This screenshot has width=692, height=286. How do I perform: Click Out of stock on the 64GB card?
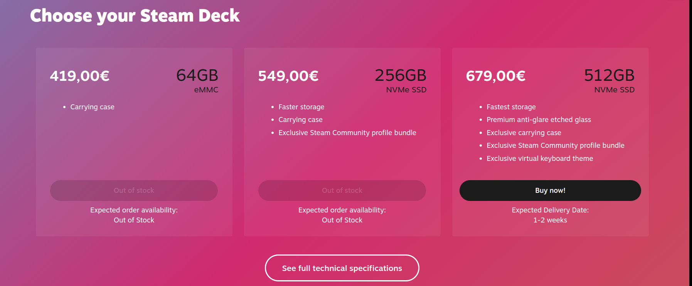[134, 190]
